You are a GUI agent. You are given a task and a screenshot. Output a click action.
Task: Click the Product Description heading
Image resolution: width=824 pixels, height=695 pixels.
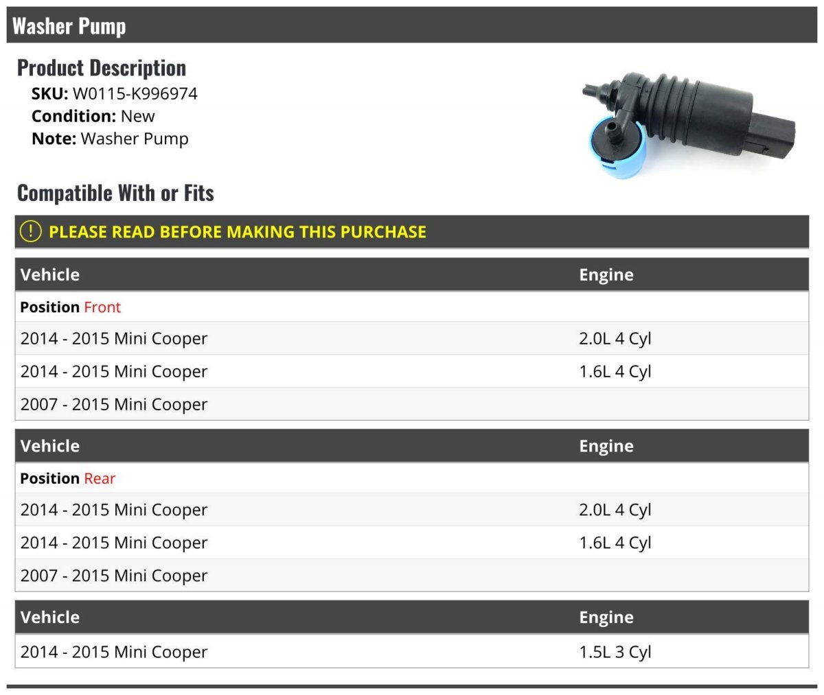[x=102, y=68]
